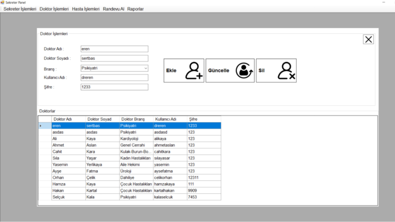Click the 'Üroloji' branch cell

point(136,171)
